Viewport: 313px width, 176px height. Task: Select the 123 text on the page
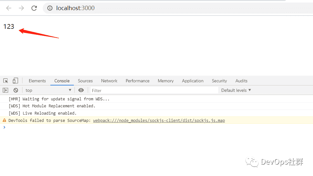[x=9, y=27]
